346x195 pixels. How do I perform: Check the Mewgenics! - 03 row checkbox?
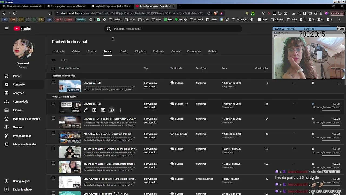click(x=53, y=82)
